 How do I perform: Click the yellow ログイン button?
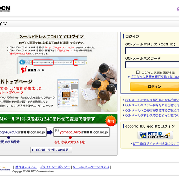154,87
